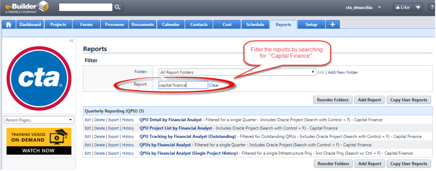The width and height of the screenshot is (436, 171).
Task: Click the top Add Report button
Action: (x=370, y=100)
